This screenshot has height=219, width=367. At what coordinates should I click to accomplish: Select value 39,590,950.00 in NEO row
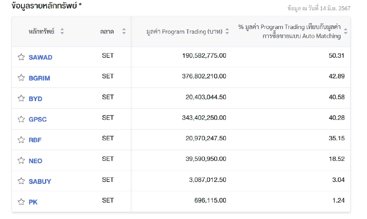pos(206,159)
